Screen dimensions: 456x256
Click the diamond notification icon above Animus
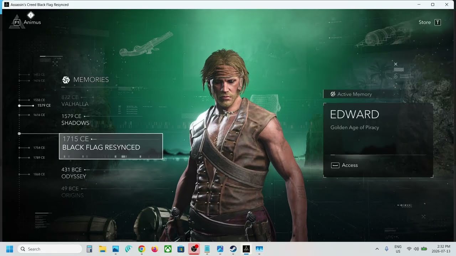(x=31, y=15)
